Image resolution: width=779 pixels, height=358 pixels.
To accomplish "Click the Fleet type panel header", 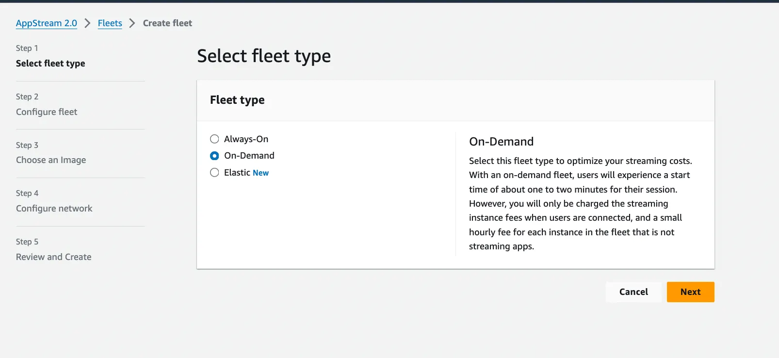I will pos(237,100).
